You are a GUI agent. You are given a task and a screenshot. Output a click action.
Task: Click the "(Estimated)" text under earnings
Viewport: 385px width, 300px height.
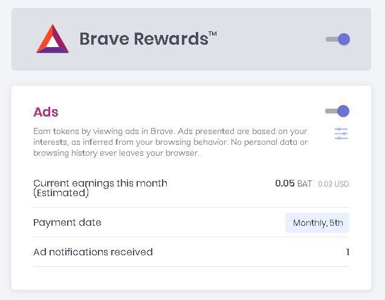click(x=61, y=193)
